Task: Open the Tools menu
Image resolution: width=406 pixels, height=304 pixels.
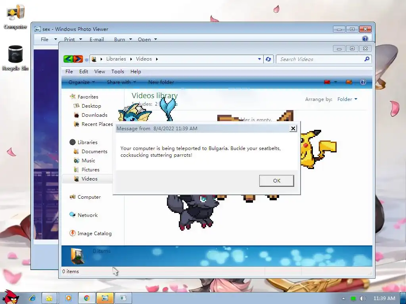Action: (x=117, y=72)
